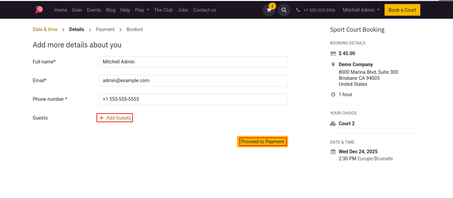The width and height of the screenshot is (453, 198).
Task: Click the clock icon next to 1 hour
Action: pyautogui.click(x=333, y=95)
